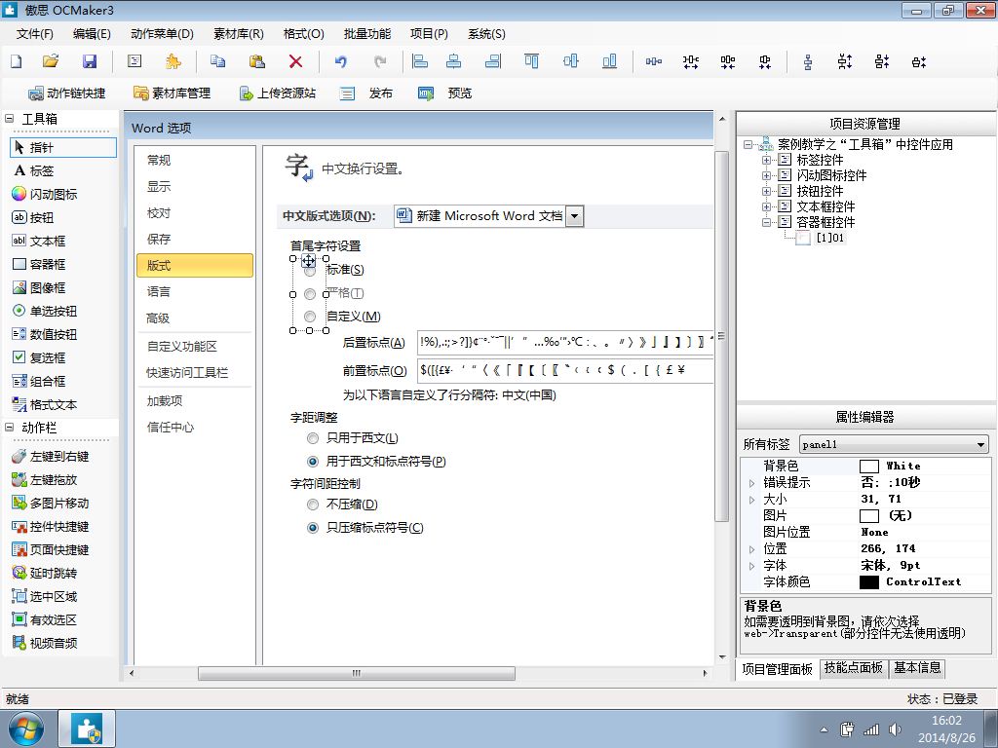This screenshot has height=748, width=998.
Task: Open the 文件(F) menu
Action: tap(34, 34)
